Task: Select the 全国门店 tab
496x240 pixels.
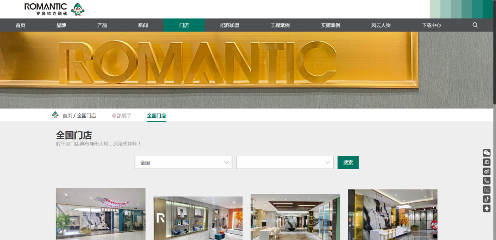Action: (156, 115)
